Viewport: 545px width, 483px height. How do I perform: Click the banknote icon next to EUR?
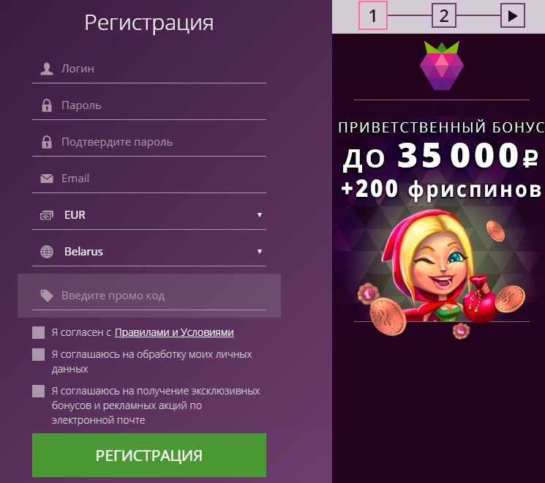(47, 215)
